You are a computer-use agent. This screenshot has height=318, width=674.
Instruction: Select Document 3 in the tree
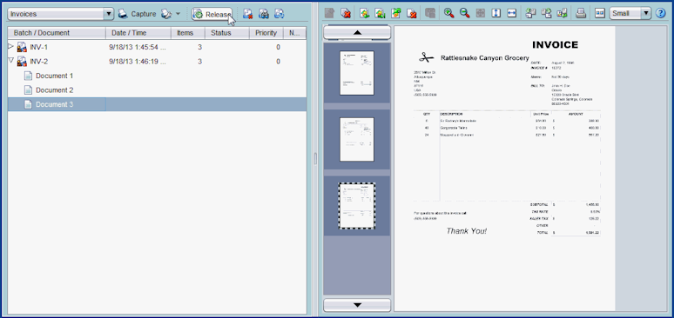pyautogui.click(x=54, y=104)
